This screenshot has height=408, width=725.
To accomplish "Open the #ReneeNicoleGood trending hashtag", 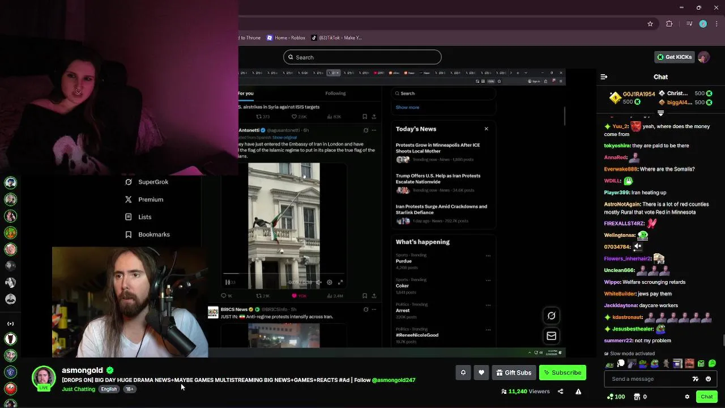I will pyautogui.click(x=417, y=335).
